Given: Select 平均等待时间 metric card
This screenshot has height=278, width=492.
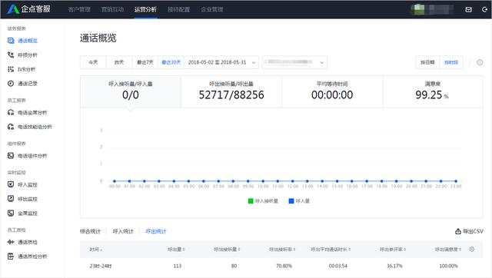Looking at the screenshot, I should click(332, 91).
